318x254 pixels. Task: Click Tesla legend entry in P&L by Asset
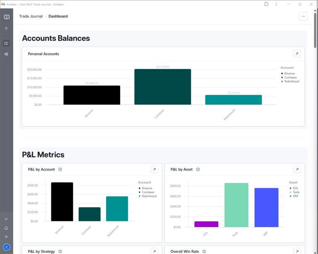pos(294,192)
